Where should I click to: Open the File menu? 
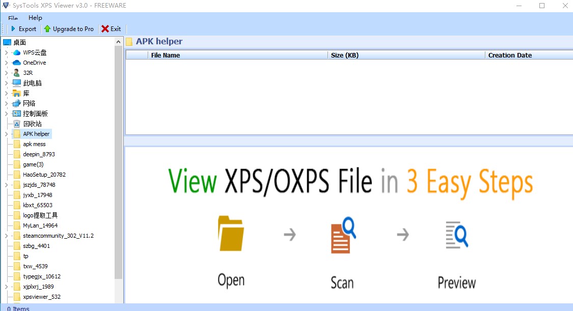pos(13,18)
